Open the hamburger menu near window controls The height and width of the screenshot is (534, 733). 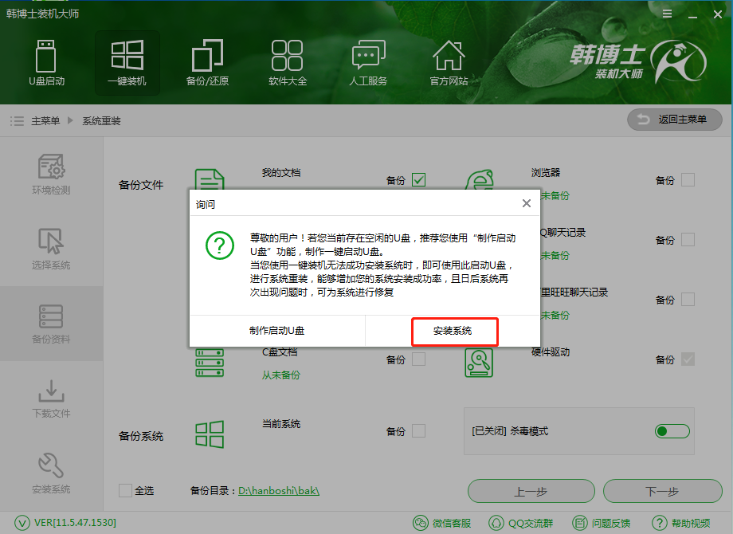(x=667, y=14)
